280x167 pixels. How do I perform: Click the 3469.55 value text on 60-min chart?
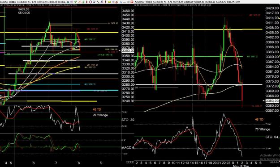pos(24,9)
